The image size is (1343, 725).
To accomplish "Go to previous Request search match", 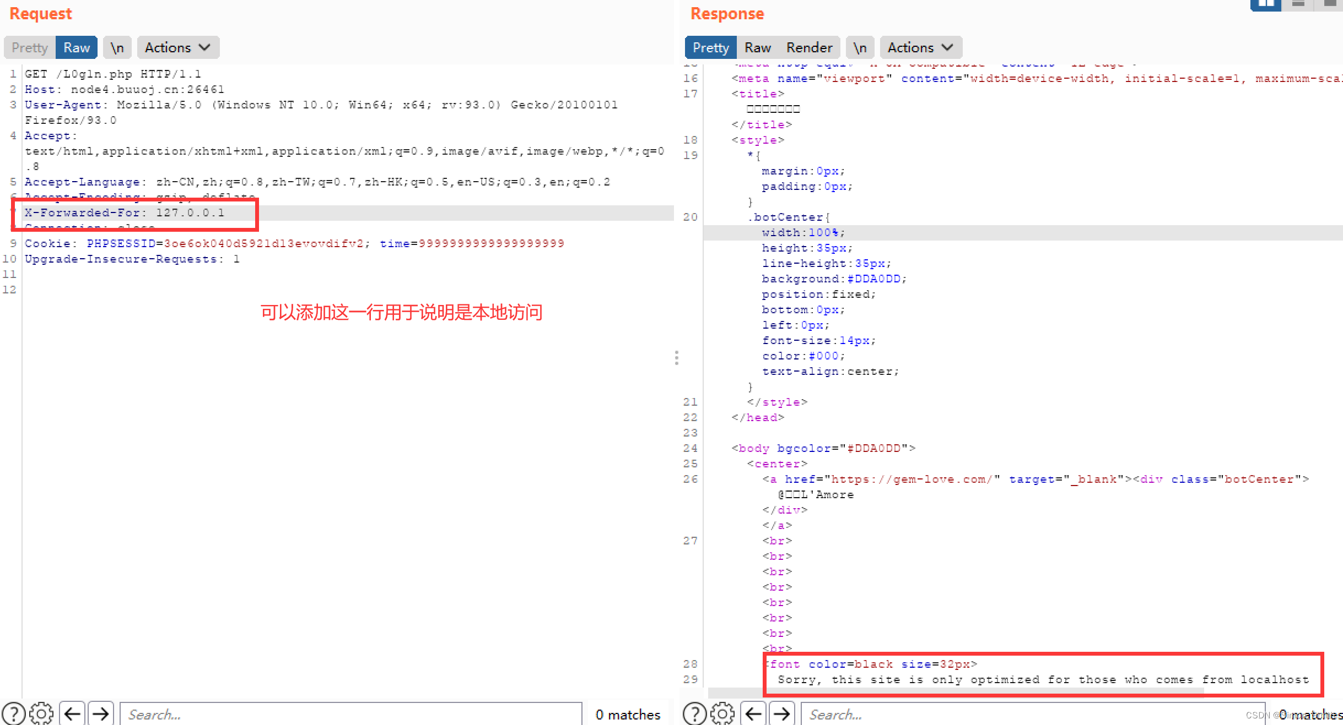I will click(72, 714).
